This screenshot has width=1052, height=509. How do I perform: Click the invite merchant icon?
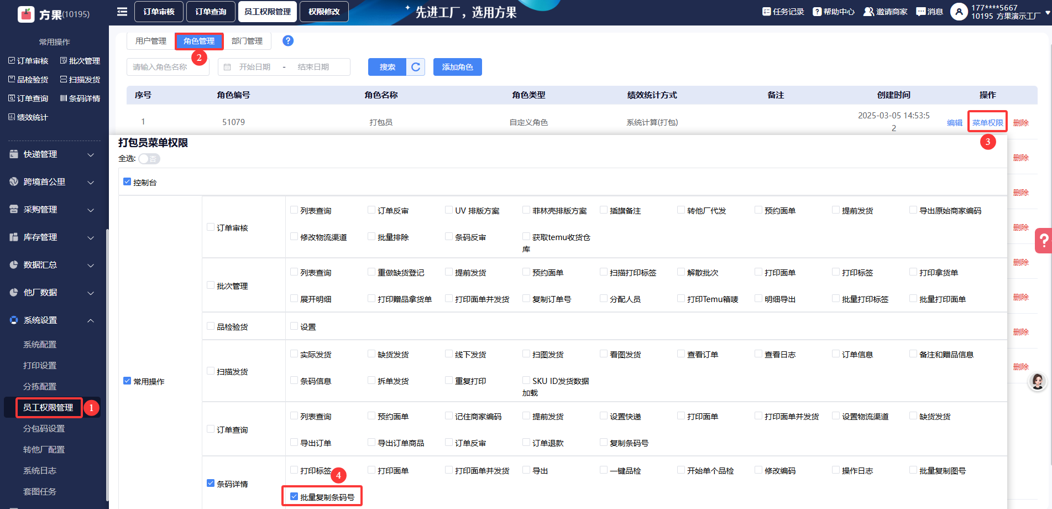pos(868,12)
